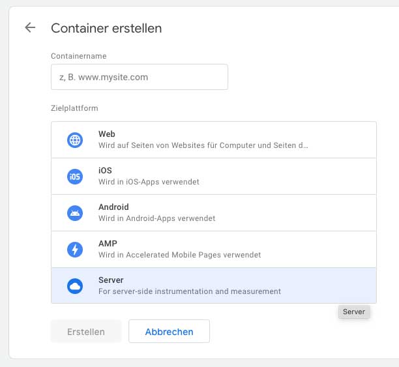Image resolution: width=399 pixels, height=367 pixels.
Task: Click 'Wird in Accelerated Mobile Pages verwendet'
Action: [180, 255]
